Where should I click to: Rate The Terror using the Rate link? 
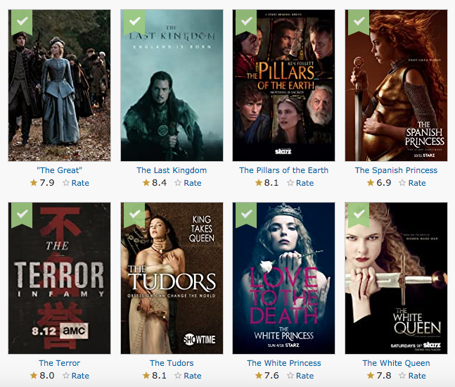click(x=80, y=376)
